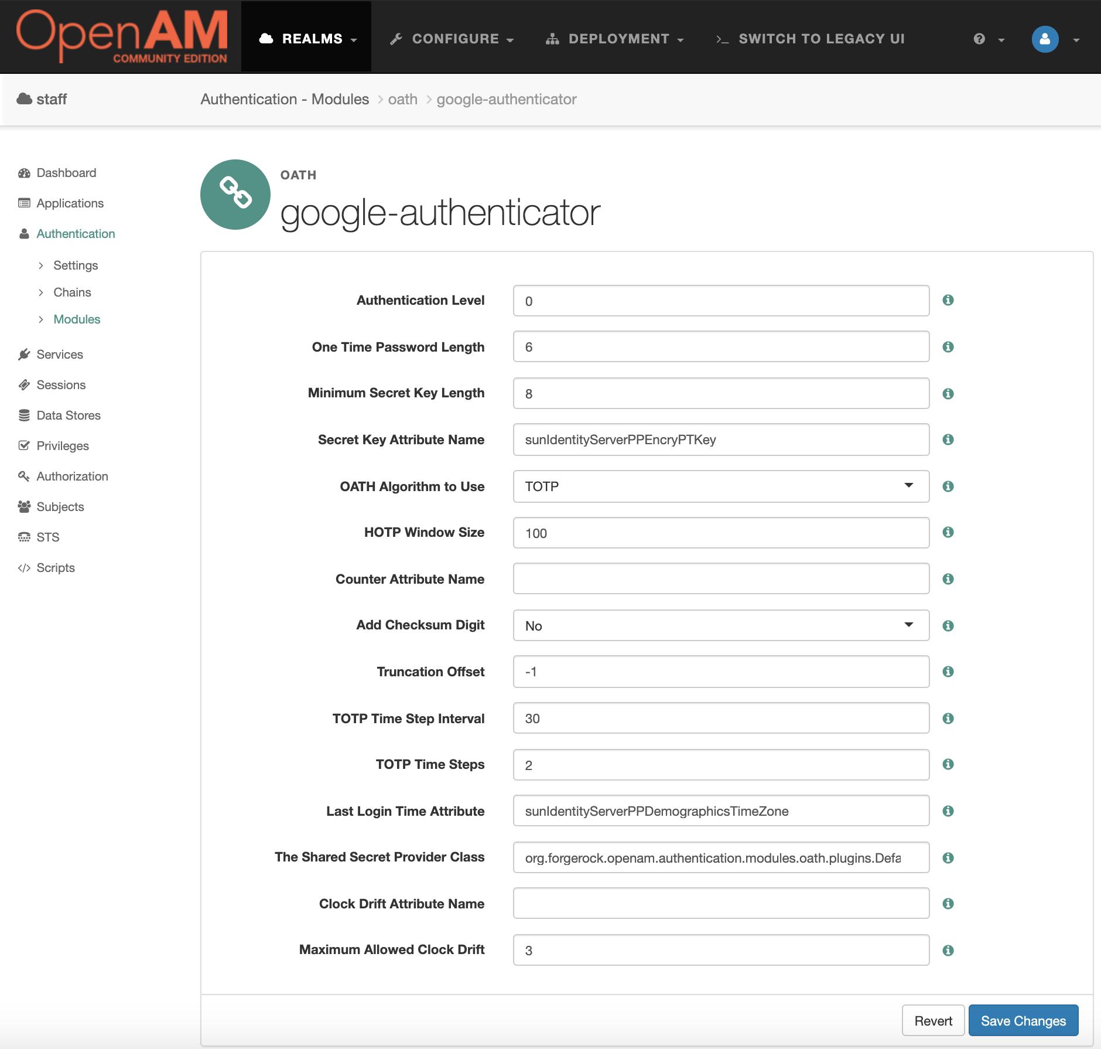
Task: Click the info icon for Last Login Time Attribute
Action: point(948,811)
